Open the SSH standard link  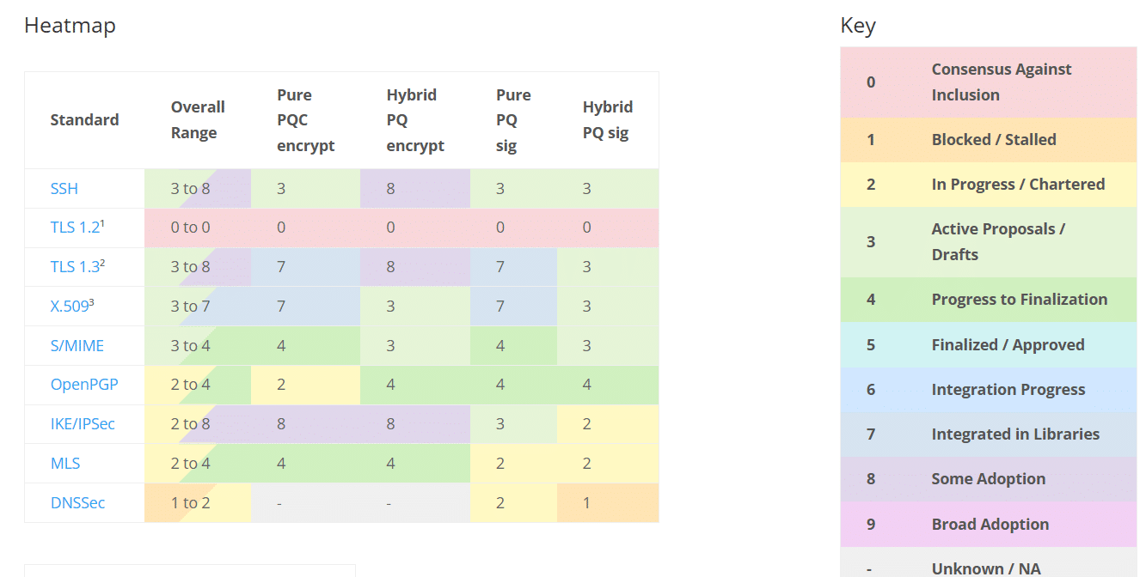64,189
